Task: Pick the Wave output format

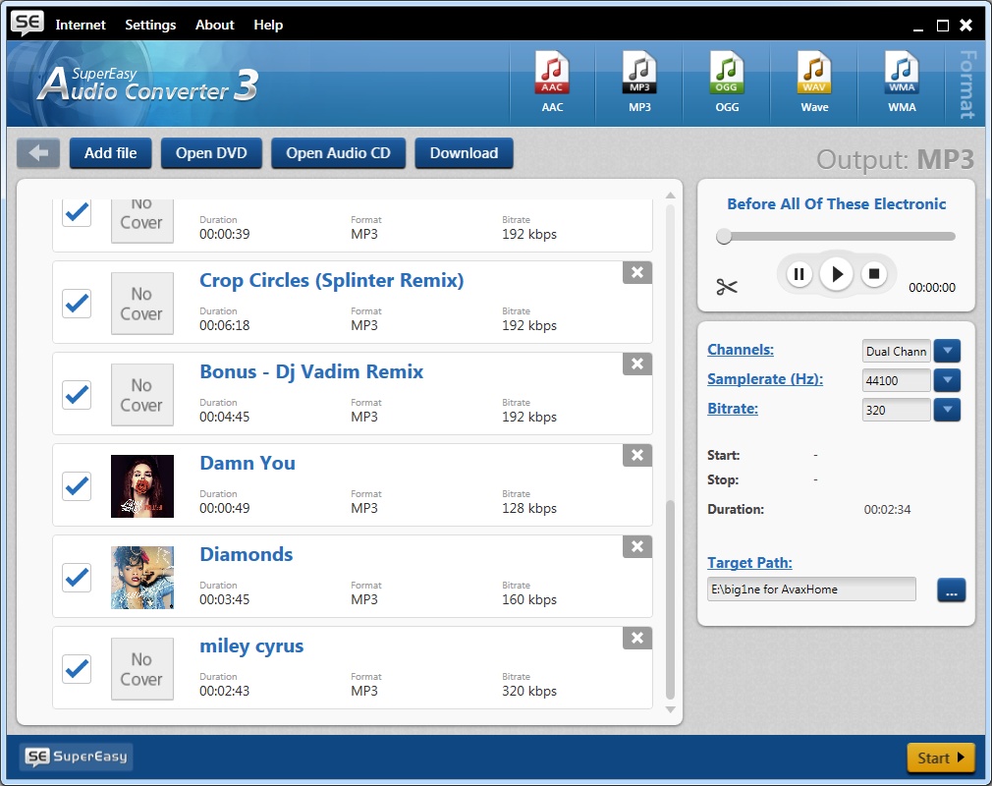Action: (814, 79)
